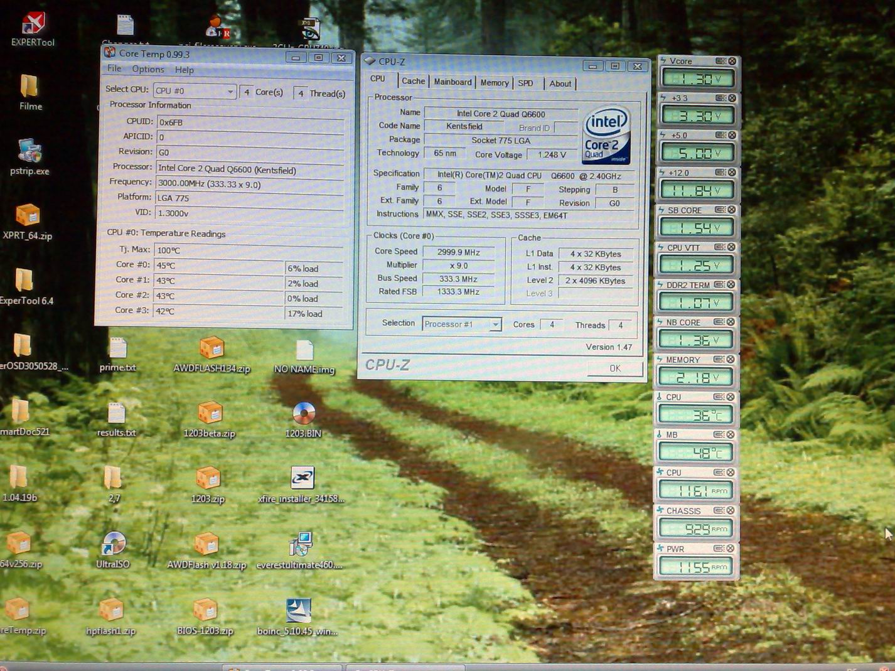Switch to SPD tab in CPU-Z
895x671 pixels.
525,83
